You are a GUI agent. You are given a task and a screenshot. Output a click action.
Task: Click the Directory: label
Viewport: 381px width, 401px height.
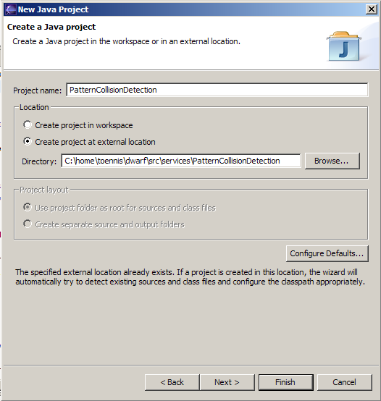(x=39, y=161)
